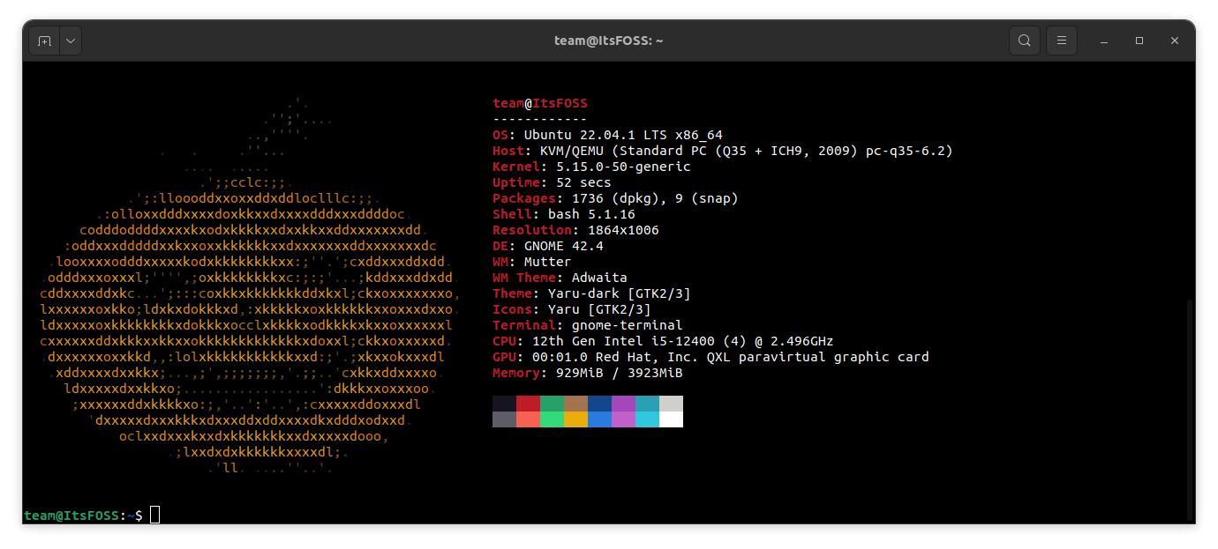Viewport: 1218px width, 549px height.
Task: Click the orange color swatch
Action: [576, 412]
